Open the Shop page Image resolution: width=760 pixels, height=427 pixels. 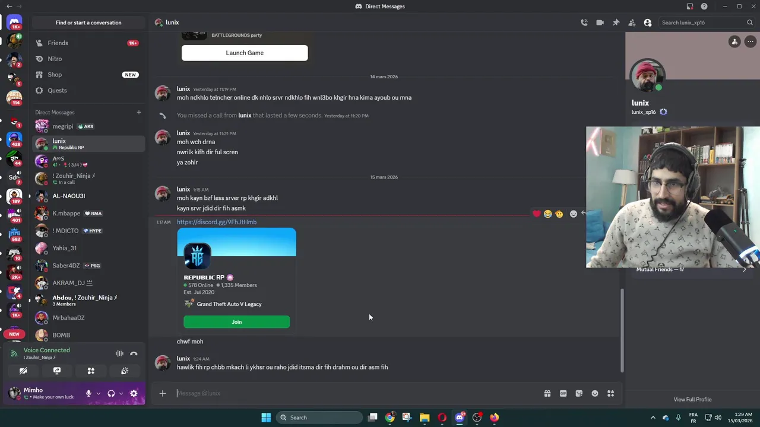(88, 75)
